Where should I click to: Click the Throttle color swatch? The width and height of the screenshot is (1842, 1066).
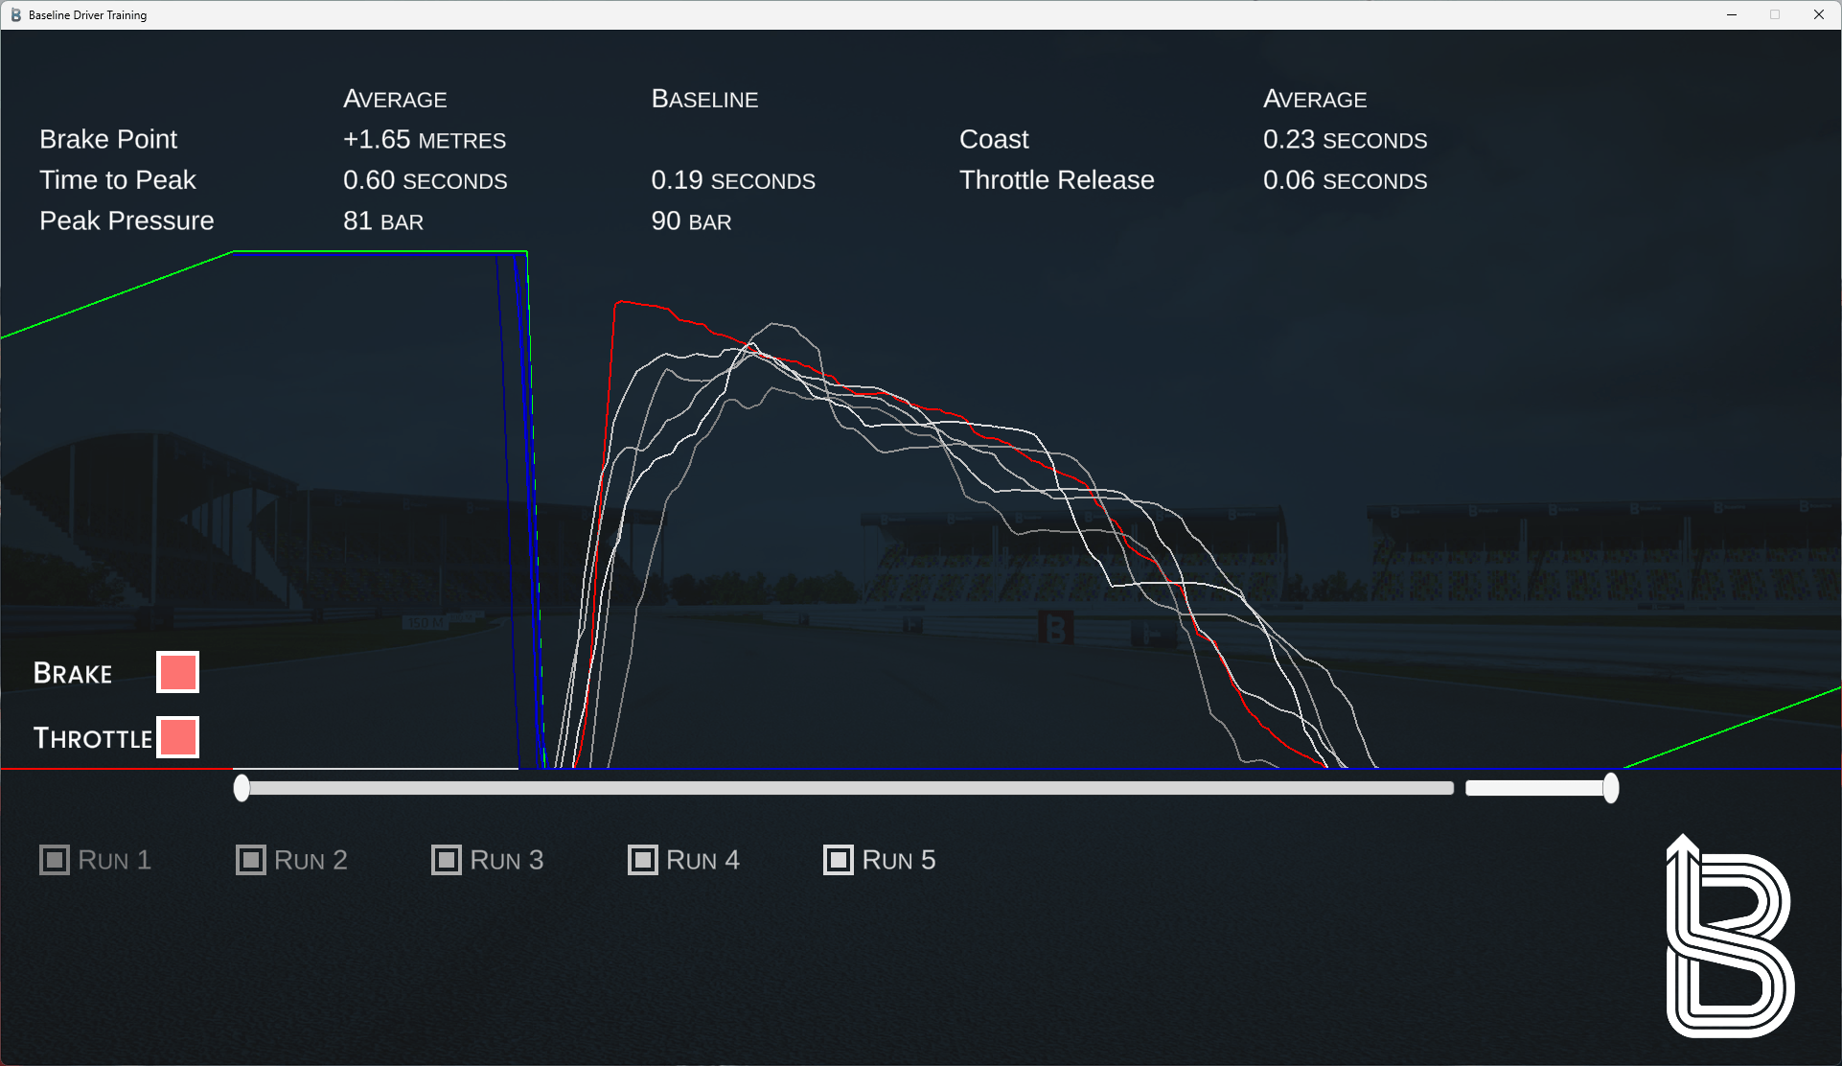click(x=178, y=737)
